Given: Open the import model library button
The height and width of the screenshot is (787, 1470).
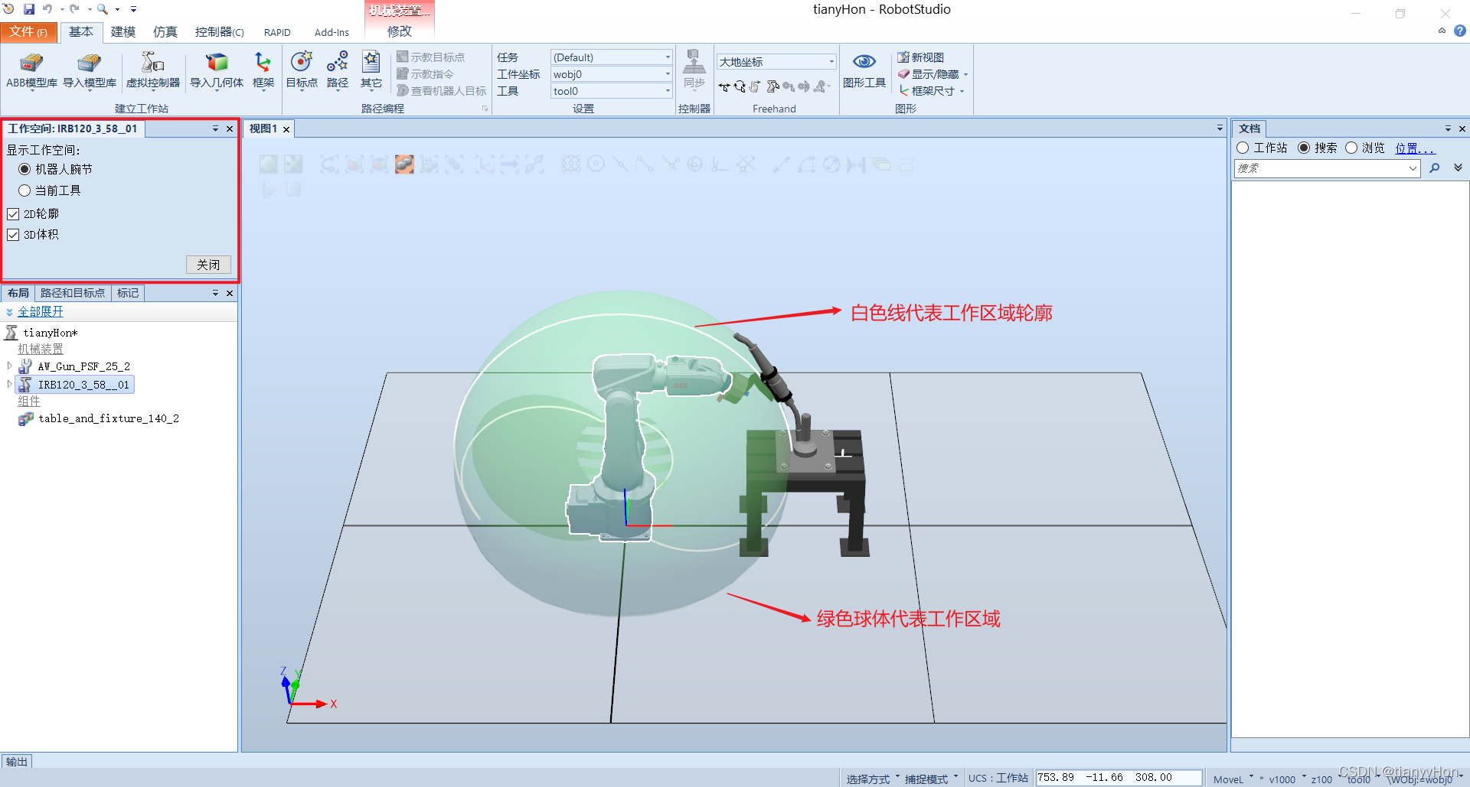Looking at the screenshot, I should click(x=90, y=70).
